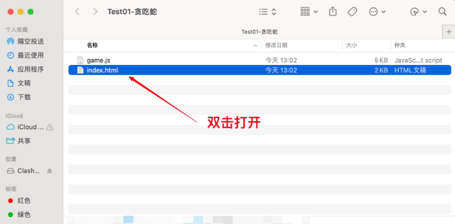Click the JavaSc...t script kind cell
This screenshot has height=224, width=455.
(x=418, y=60)
